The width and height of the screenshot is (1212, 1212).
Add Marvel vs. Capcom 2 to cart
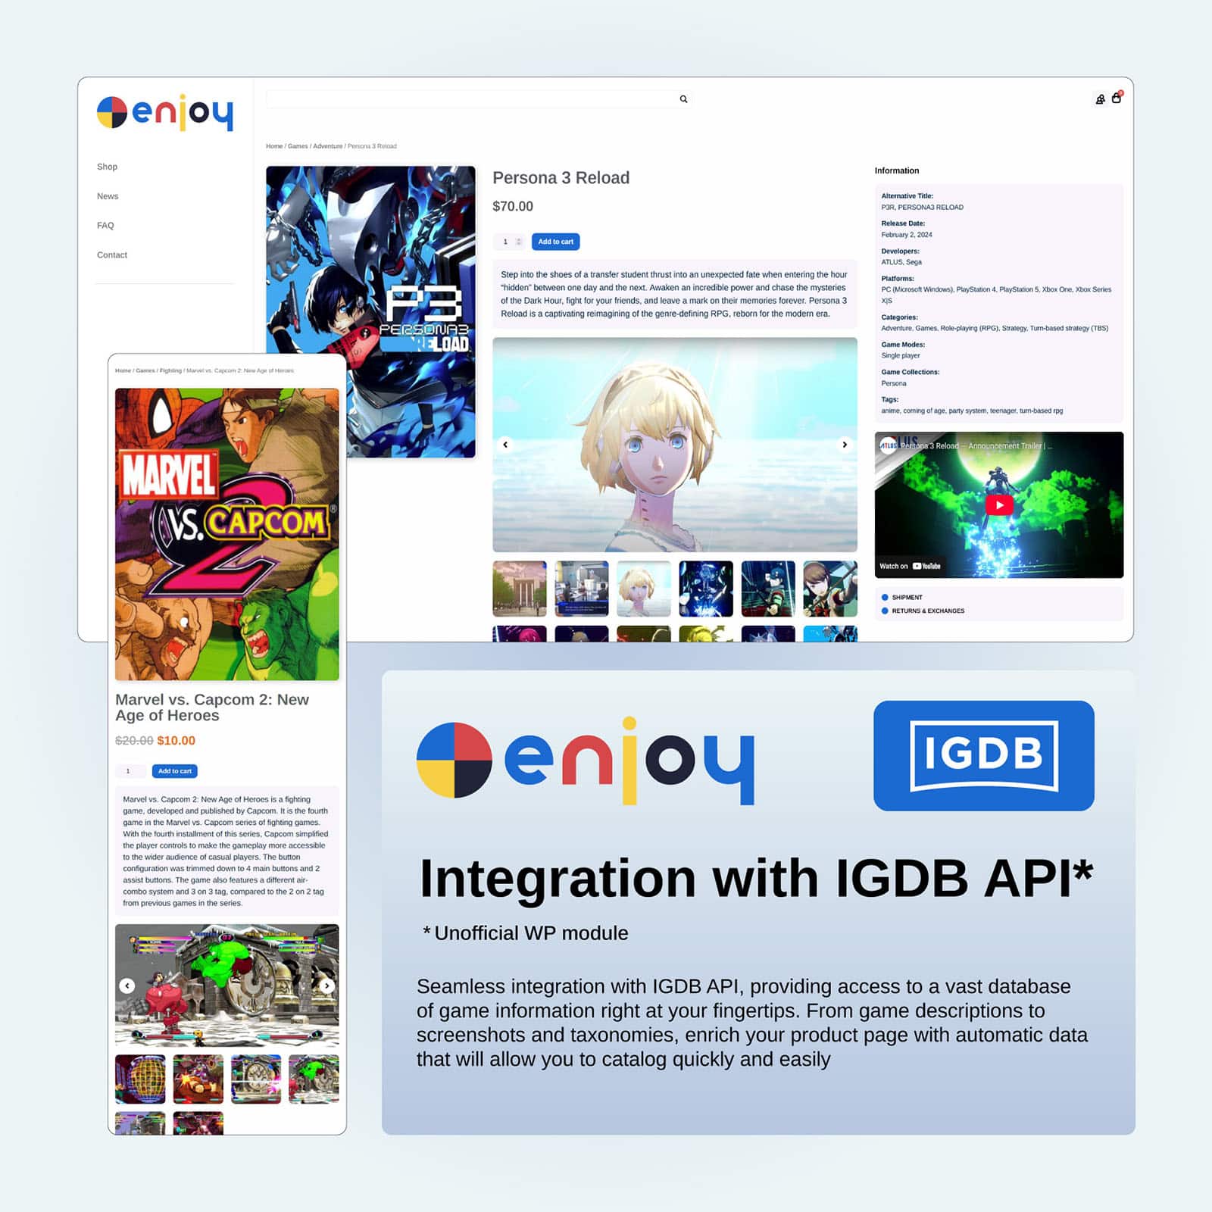coord(175,771)
